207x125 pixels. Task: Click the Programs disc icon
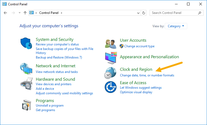coord(27,105)
